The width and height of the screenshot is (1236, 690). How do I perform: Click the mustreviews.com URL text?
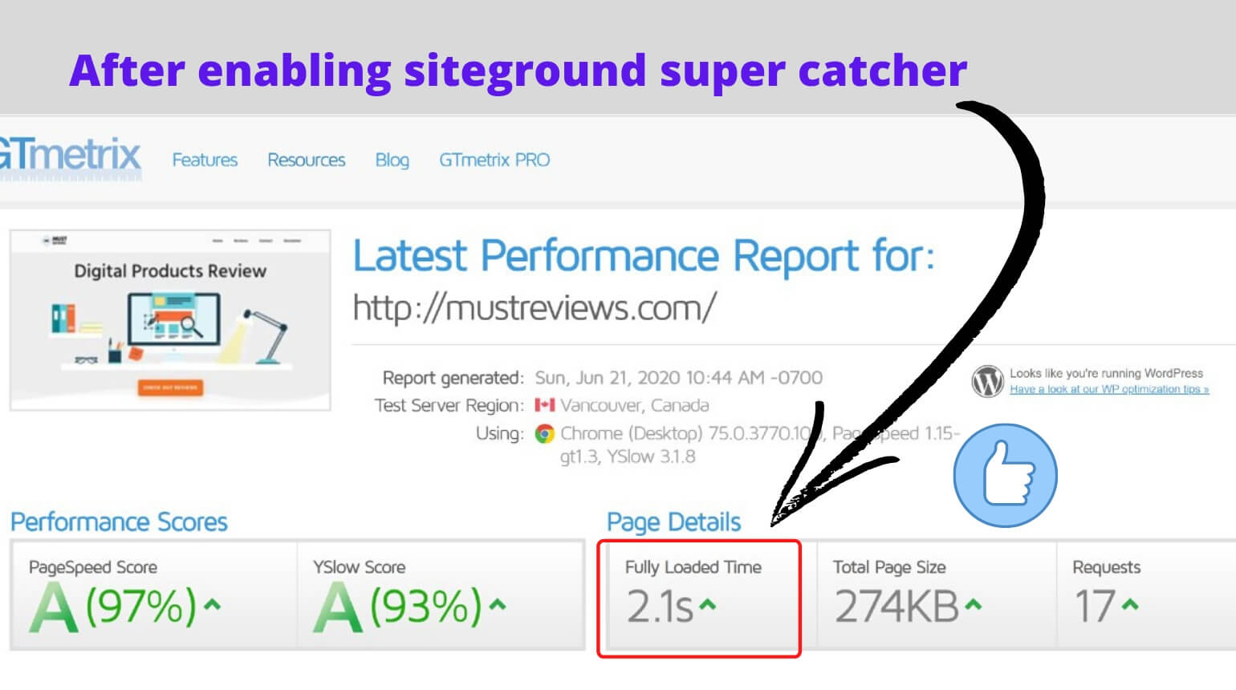(x=534, y=308)
